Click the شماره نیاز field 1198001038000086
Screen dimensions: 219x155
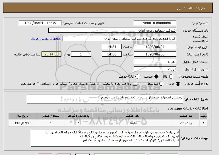155,23
